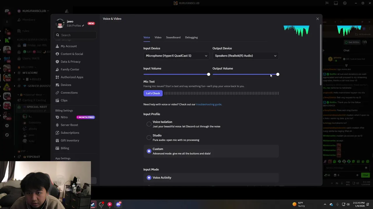Select Voice Activity input mode
Image resolution: width=373 pixels, height=209 pixels.
pyautogui.click(x=149, y=178)
